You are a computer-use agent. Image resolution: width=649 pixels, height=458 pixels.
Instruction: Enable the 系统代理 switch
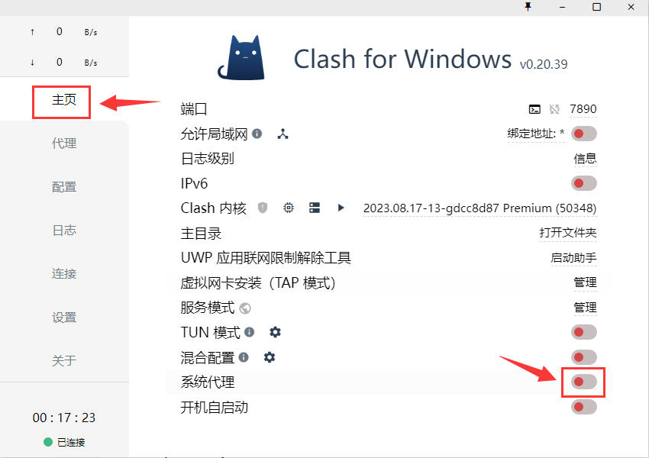[x=583, y=382]
